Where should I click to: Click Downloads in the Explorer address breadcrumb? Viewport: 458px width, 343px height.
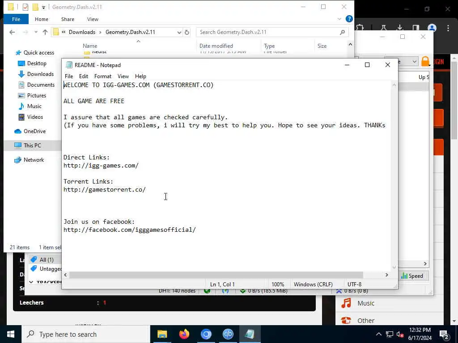point(82,32)
